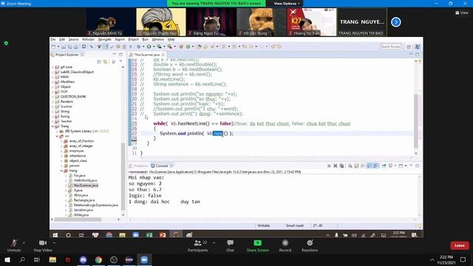
Task: Click the green Run button in Eclipse toolbar
Action: pyautogui.click(x=149, y=47)
